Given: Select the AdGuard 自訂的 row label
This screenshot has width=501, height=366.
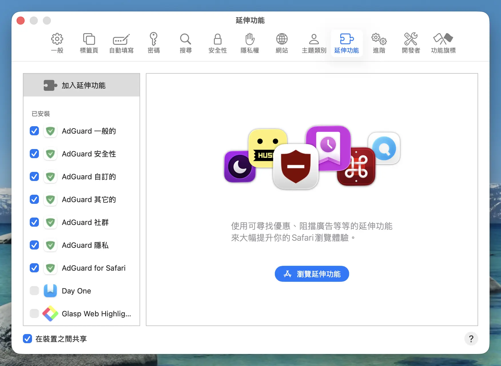Looking at the screenshot, I should click(89, 177).
